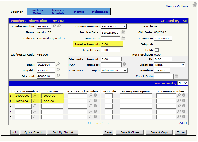Switch to the Memos tab
Screen dimensions: 198x142
pos(79,12)
